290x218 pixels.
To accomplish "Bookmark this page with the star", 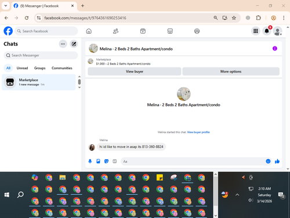I will (234, 18).
